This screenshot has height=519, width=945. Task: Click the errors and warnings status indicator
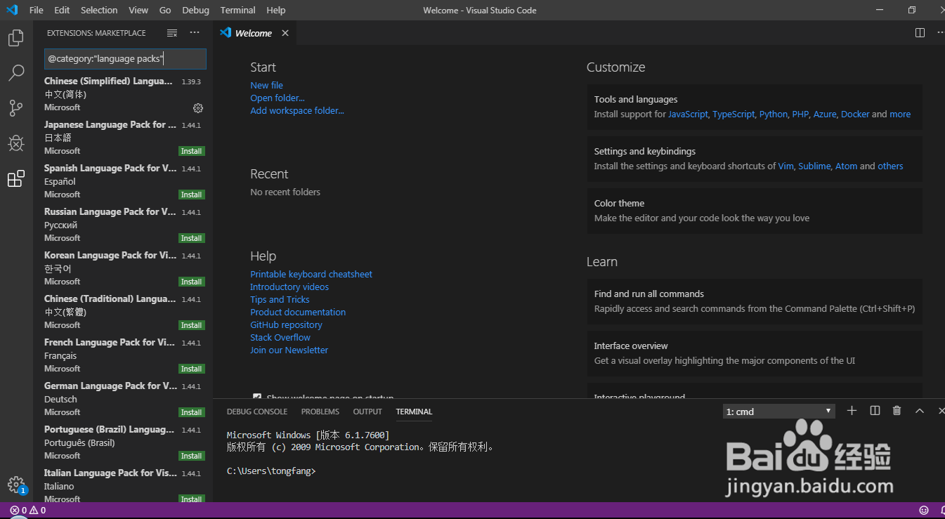tap(28, 511)
